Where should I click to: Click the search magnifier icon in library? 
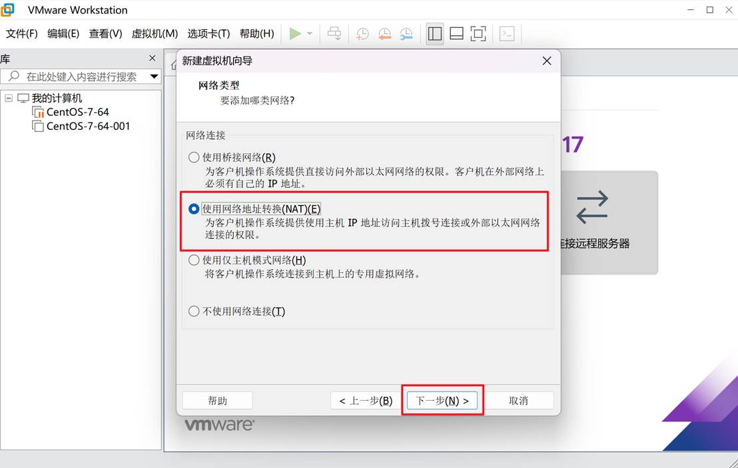pos(14,76)
